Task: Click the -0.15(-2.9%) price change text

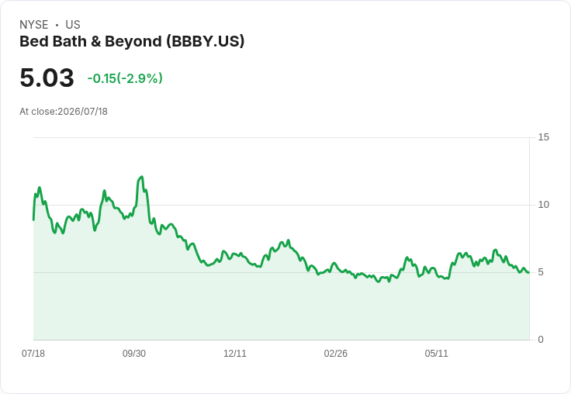Action: tap(125, 78)
